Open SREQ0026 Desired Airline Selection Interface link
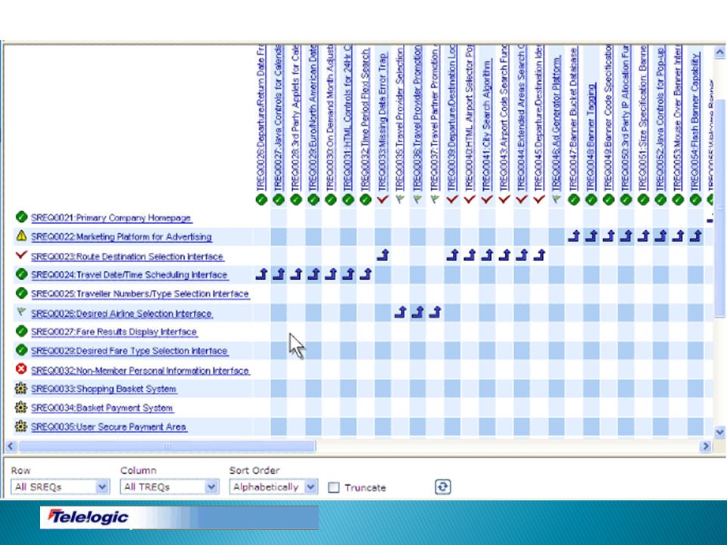The image size is (727, 545). tap(122, 313)
